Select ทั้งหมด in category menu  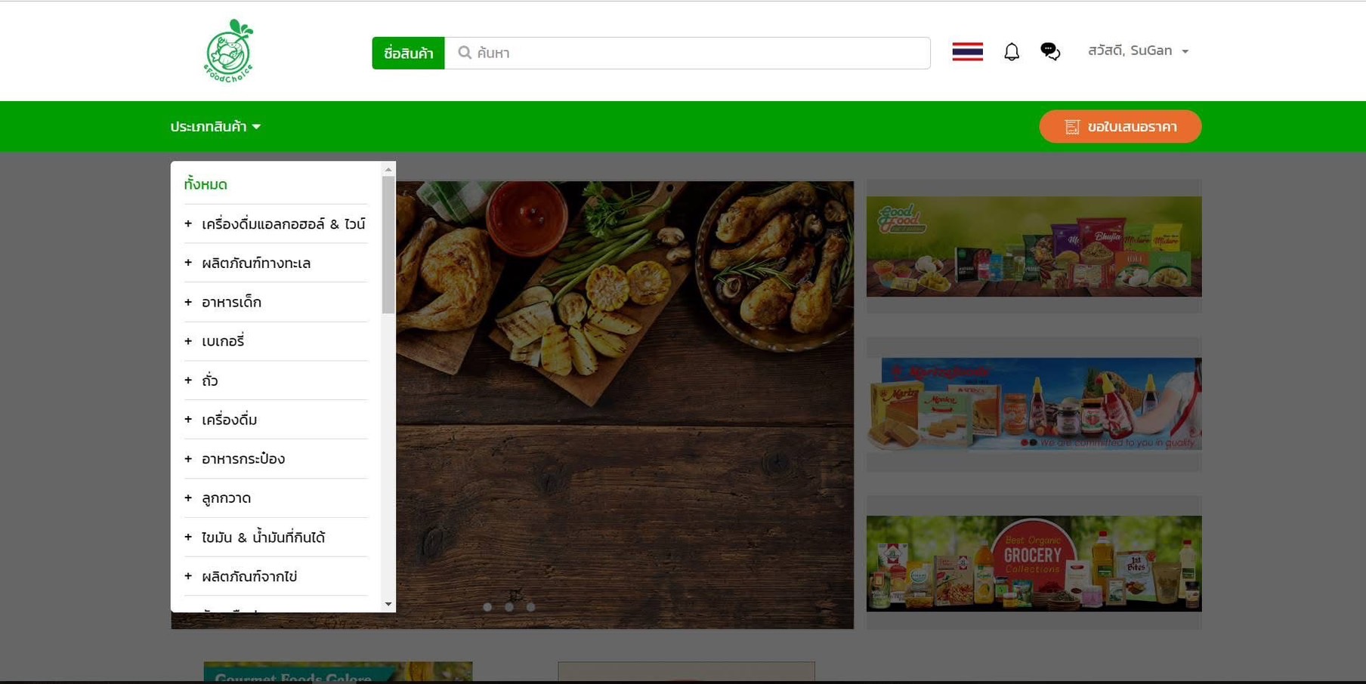click(x=206, y=184)
